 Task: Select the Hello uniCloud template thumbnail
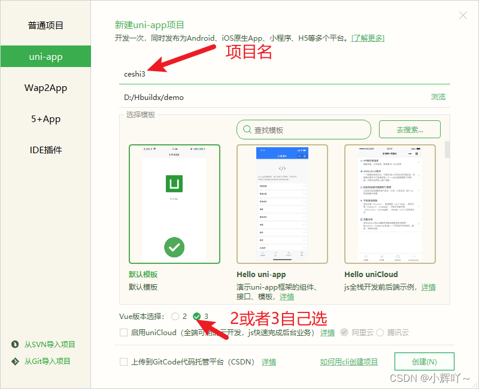[x=390, y=204]
